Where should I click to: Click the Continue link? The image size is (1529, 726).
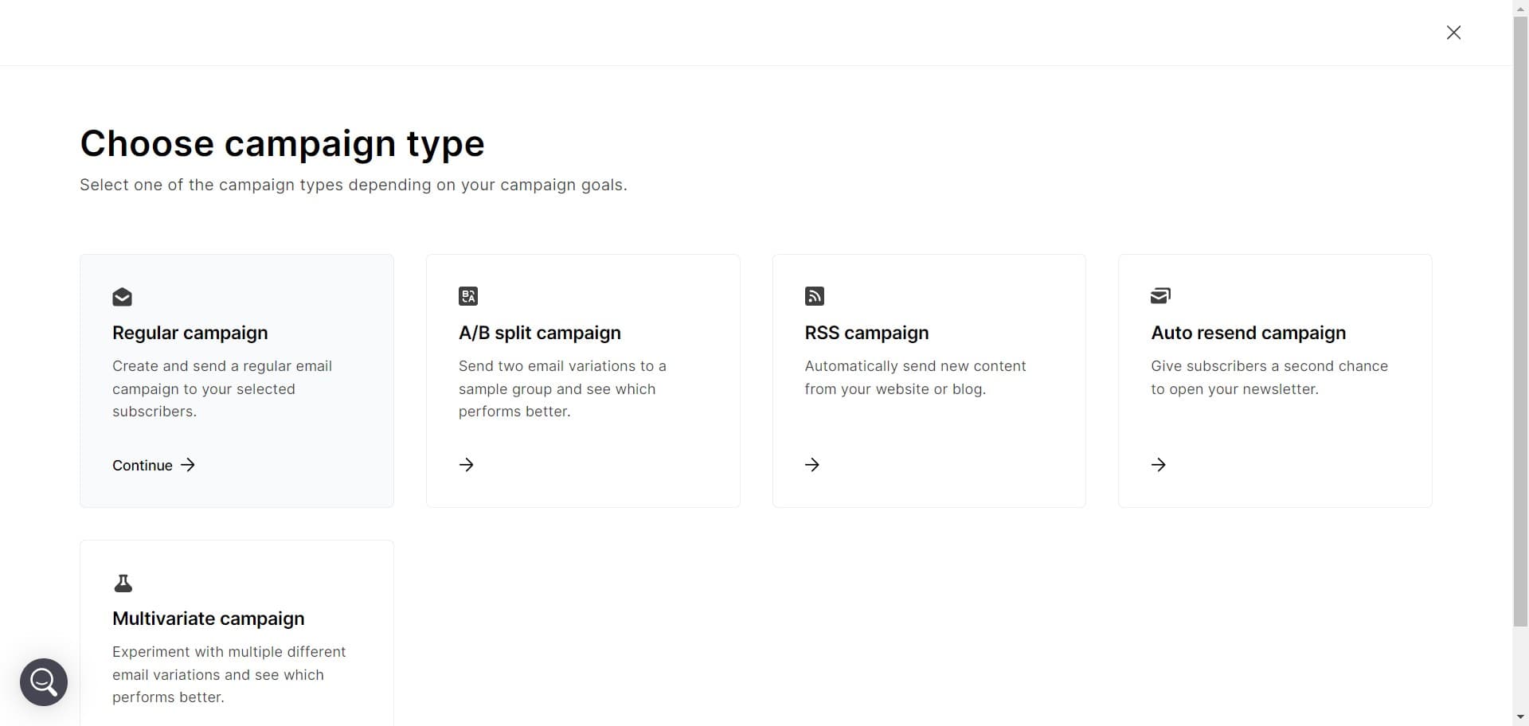coord(142,465)
